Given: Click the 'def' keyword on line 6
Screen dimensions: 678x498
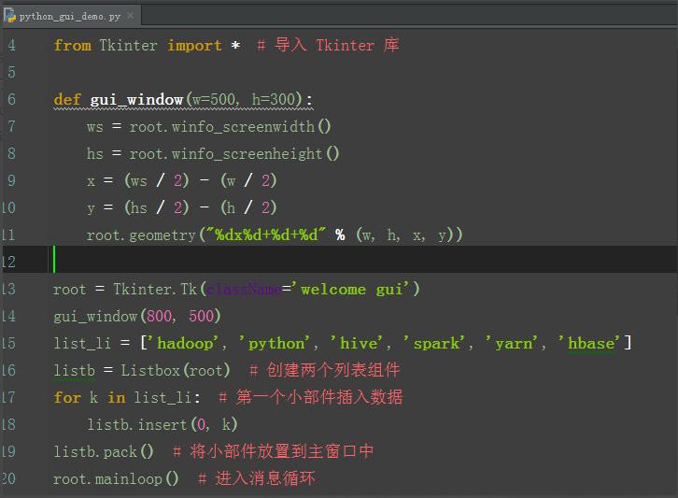Looking at the screenshot, I should [x=67, y=99].
